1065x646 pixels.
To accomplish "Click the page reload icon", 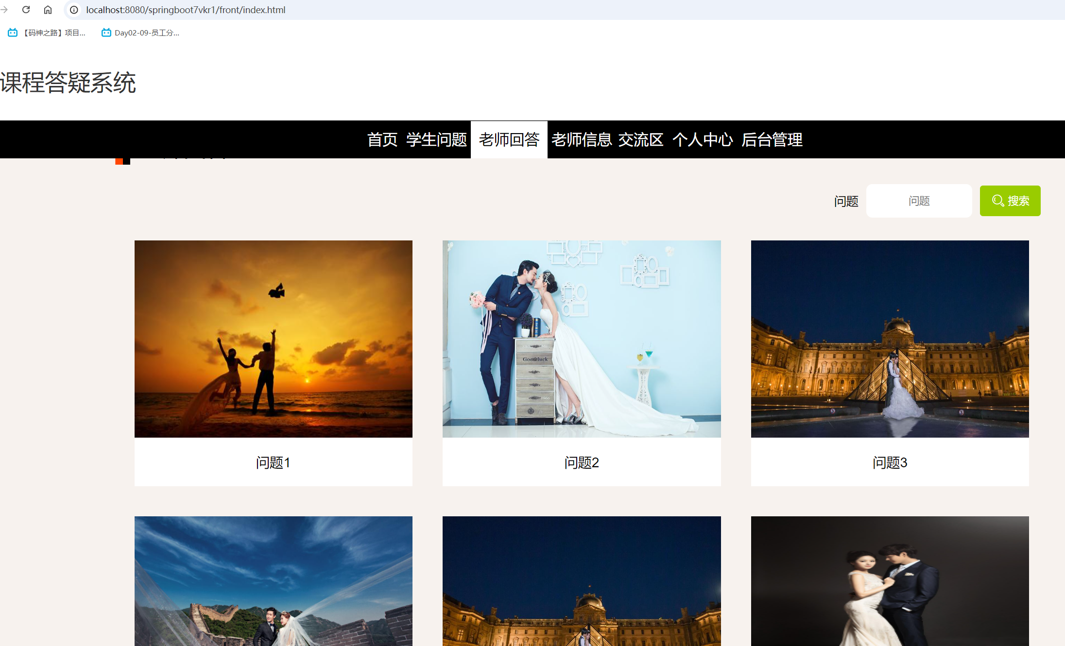I will [x=26, y=9].
